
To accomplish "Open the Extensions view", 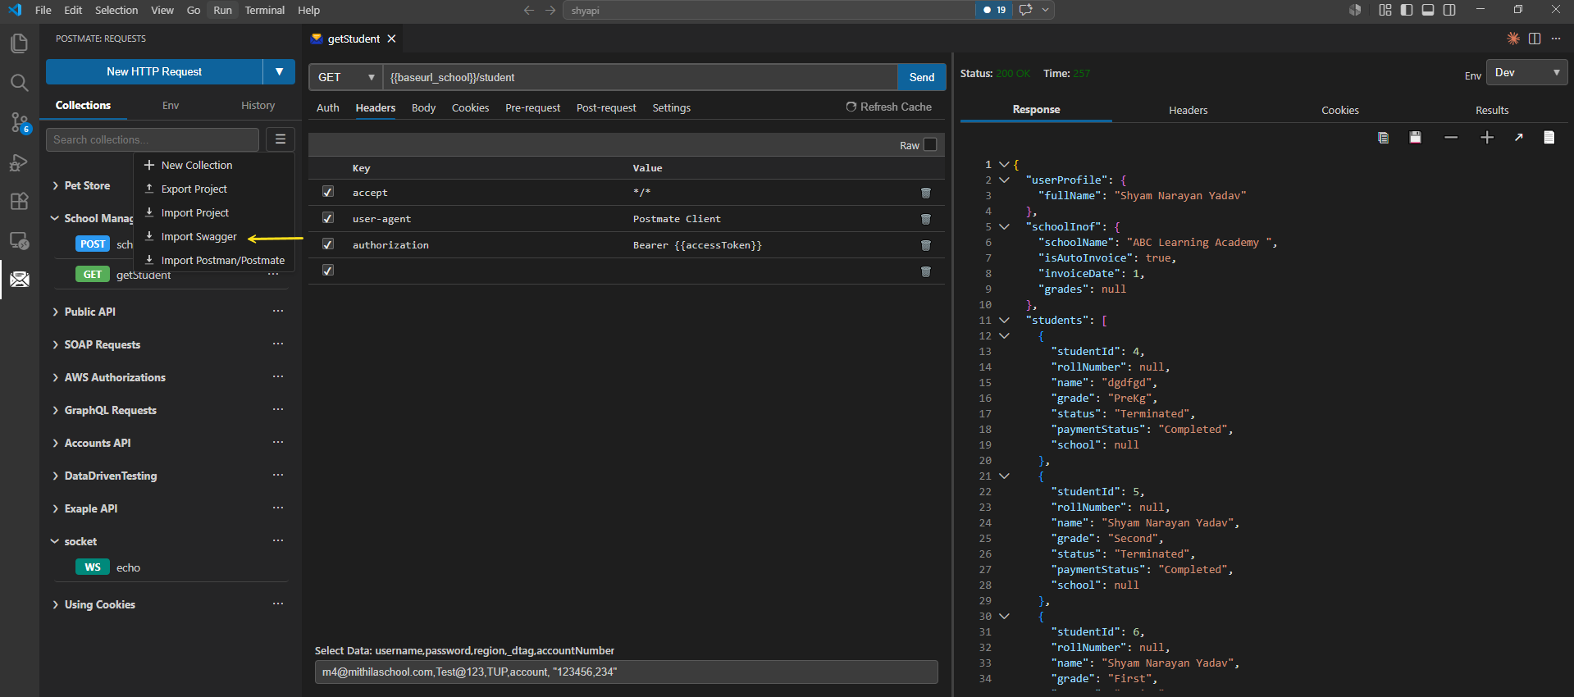I will pyautogui.click(x=19, y=202).
